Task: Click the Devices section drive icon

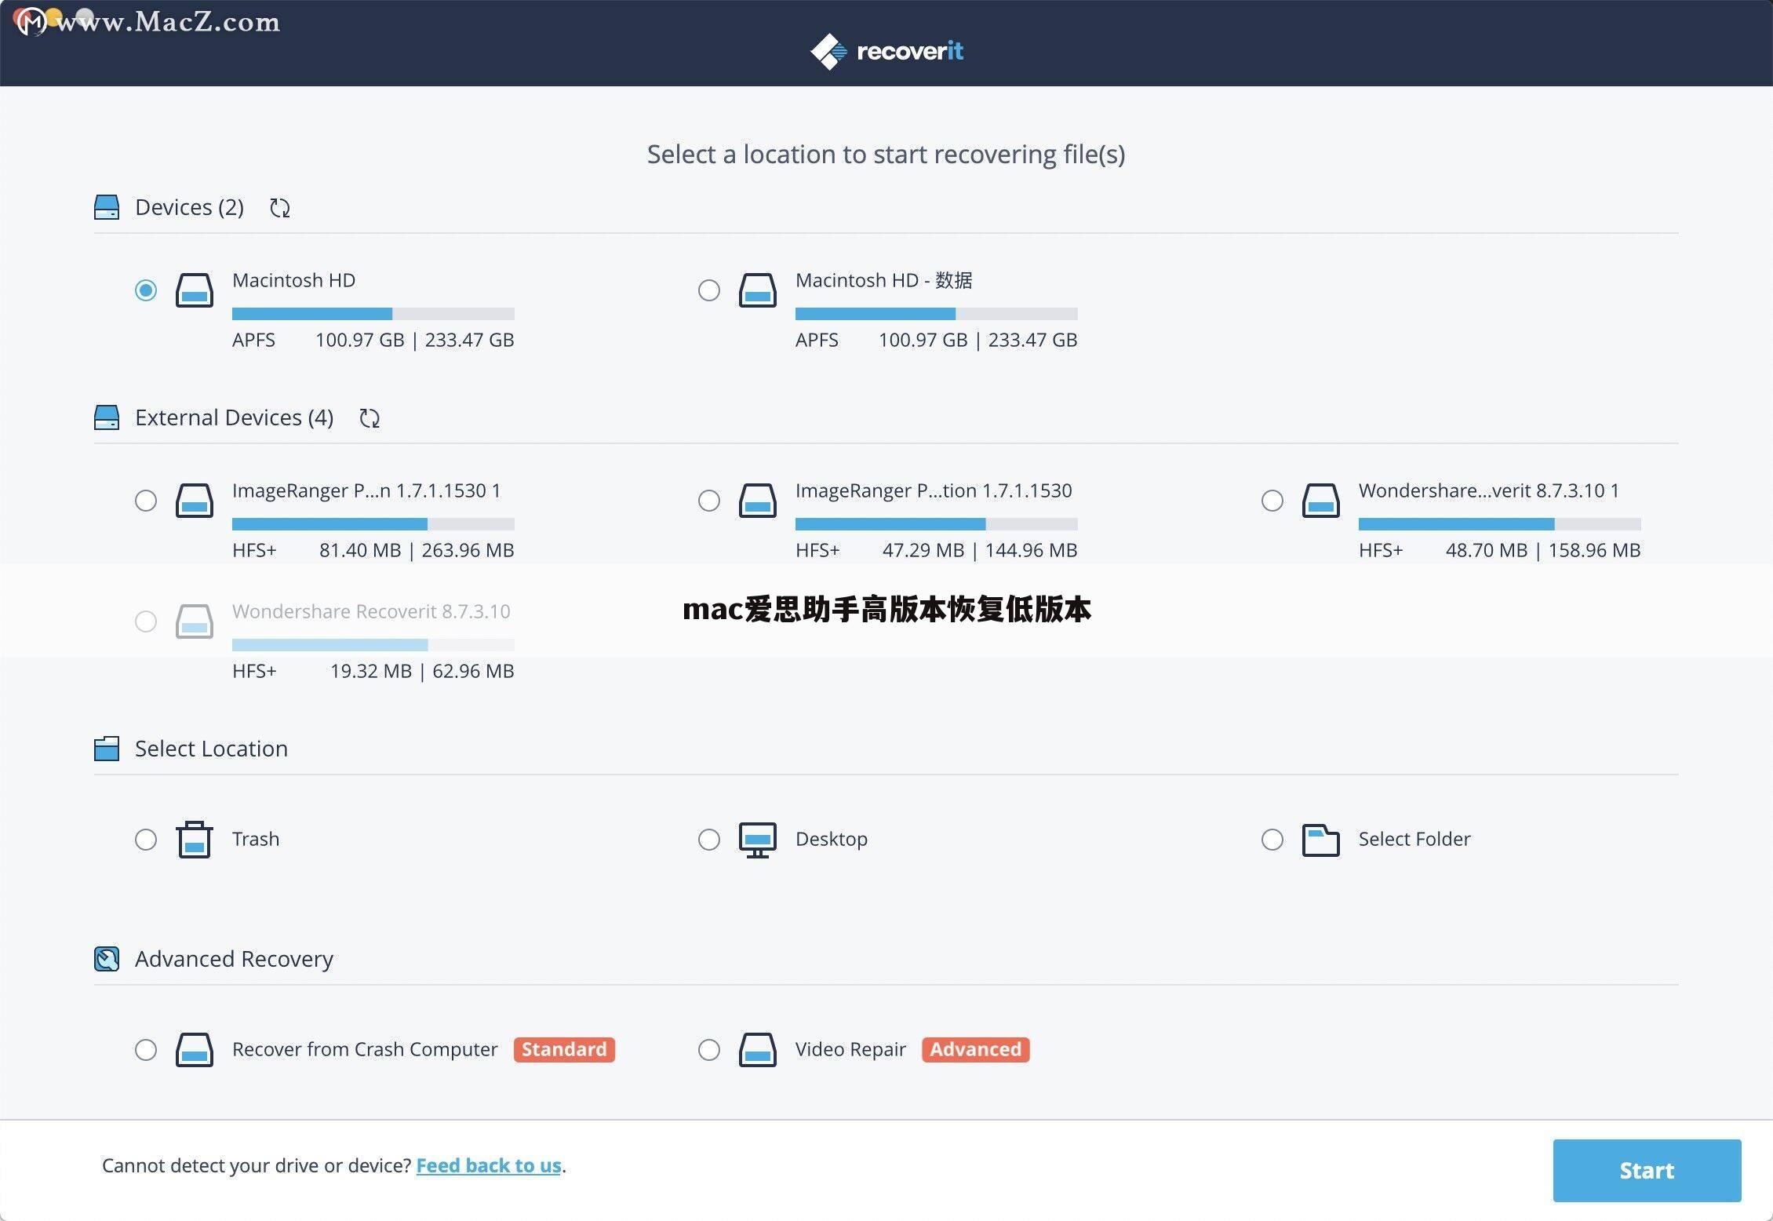Action: 107,207
